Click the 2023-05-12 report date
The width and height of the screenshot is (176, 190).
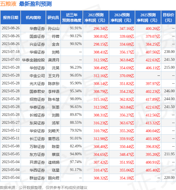tap(11, 131)
